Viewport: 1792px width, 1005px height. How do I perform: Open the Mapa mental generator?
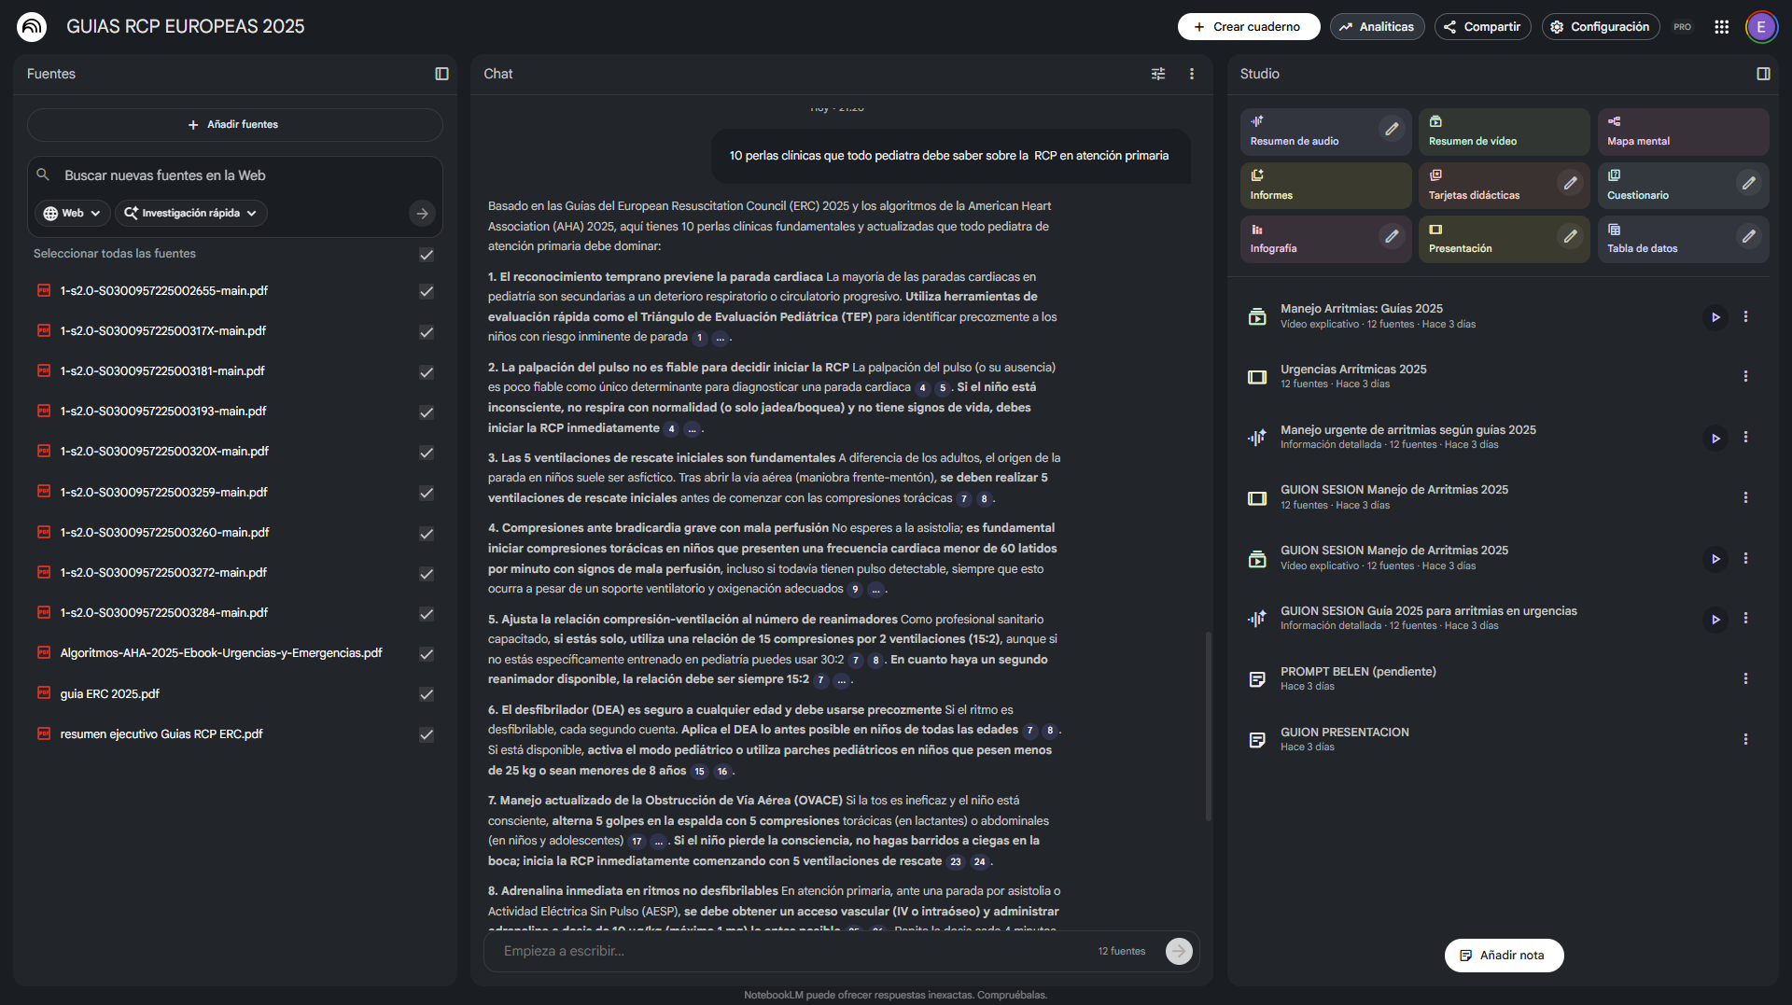pos(1683,132)
